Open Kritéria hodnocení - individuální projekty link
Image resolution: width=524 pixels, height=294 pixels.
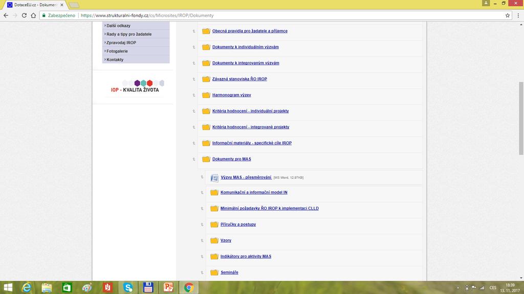(x=250, y=111)
